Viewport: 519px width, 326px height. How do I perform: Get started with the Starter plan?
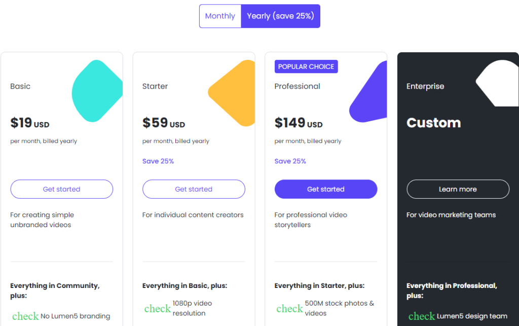[x=194, y=189]
